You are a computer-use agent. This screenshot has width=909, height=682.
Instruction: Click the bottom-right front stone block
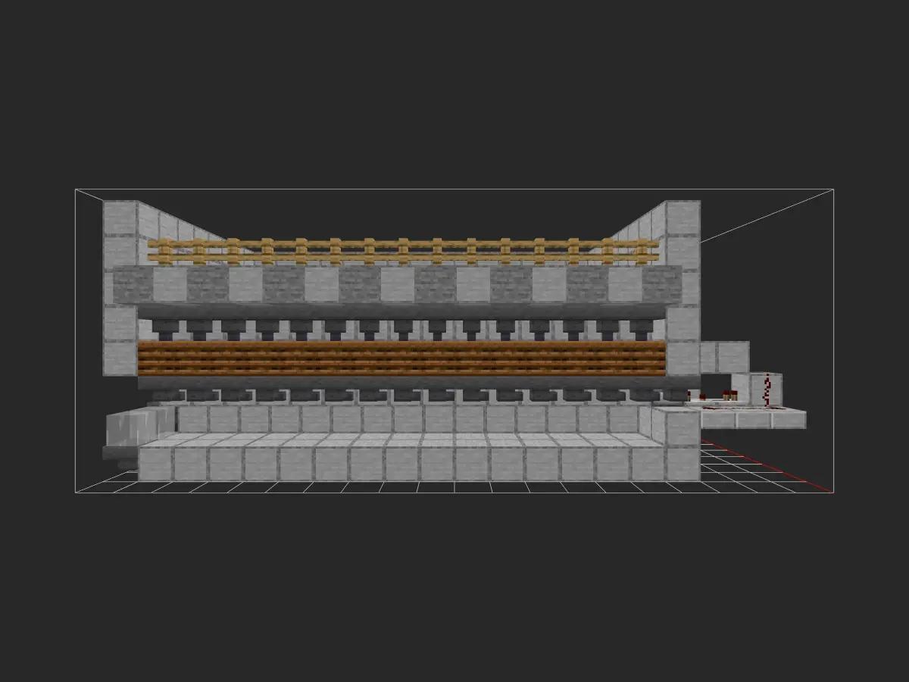tap(682, 464)
